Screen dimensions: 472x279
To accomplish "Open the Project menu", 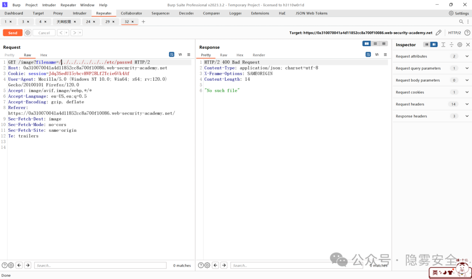I will click(x=31, y=5).
